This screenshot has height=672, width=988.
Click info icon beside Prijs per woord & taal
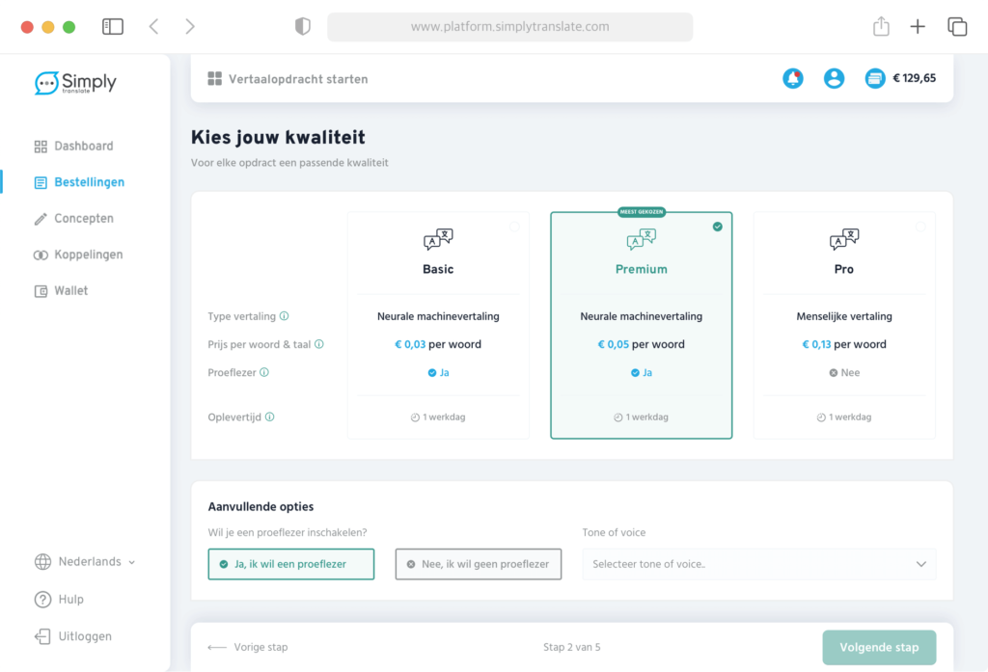pos(319,344)
